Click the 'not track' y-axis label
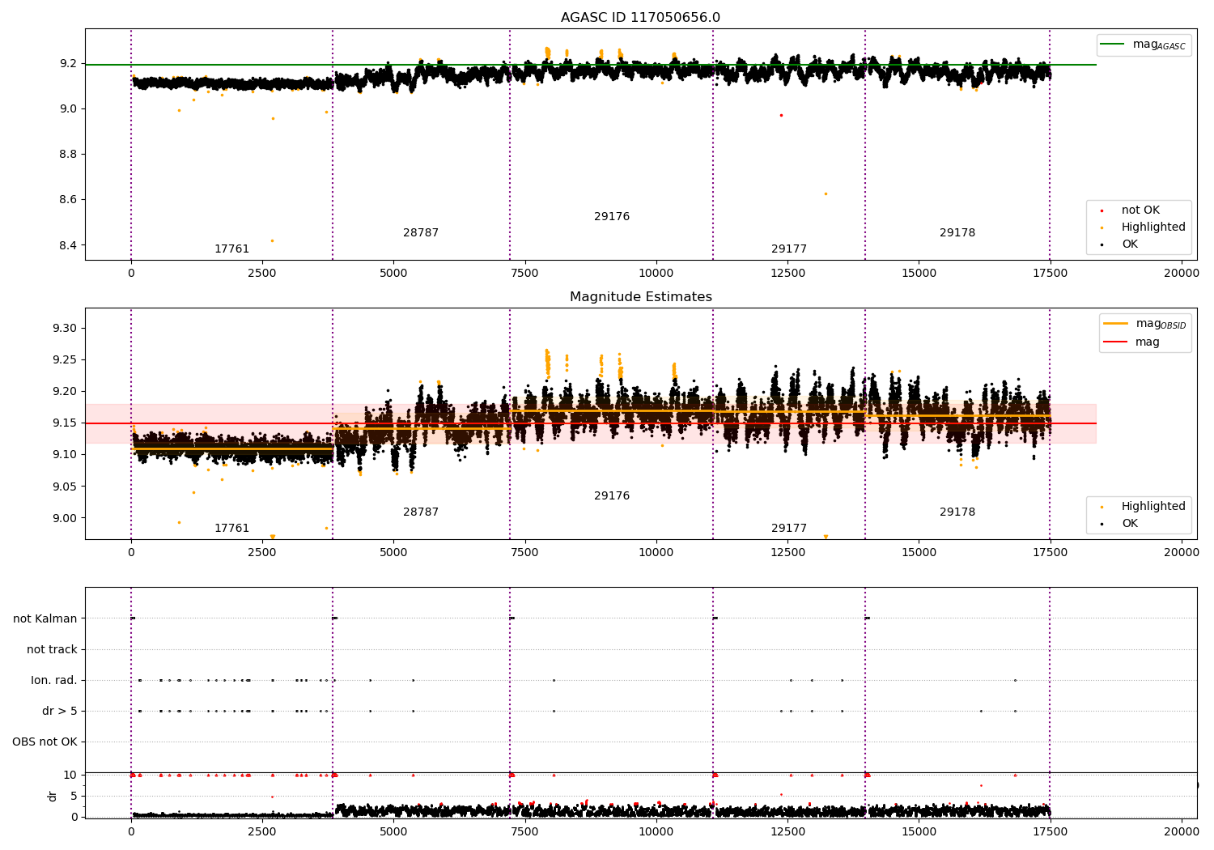The image size is (1214, 850). (x=52, y=650)
